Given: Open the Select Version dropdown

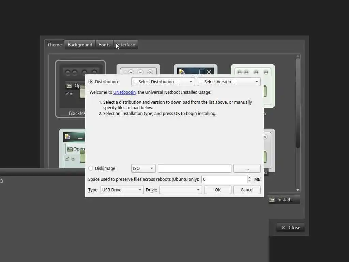Looking at the screenshot, I should (229, 82).
